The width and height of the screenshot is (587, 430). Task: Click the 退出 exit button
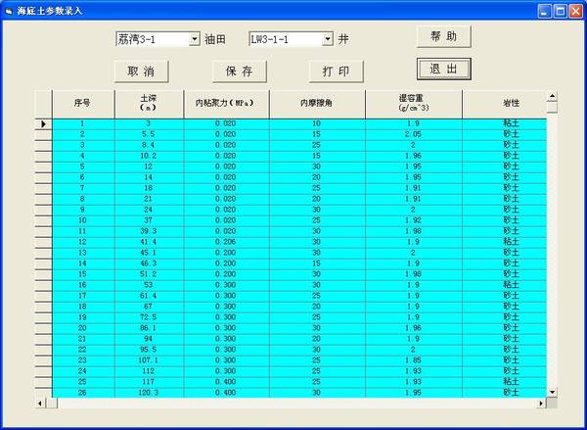click(x=444, y=69)
